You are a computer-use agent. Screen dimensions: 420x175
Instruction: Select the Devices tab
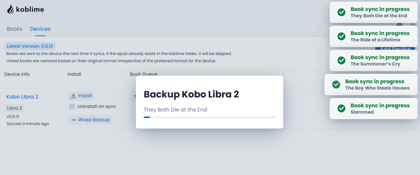click(40, 29)
